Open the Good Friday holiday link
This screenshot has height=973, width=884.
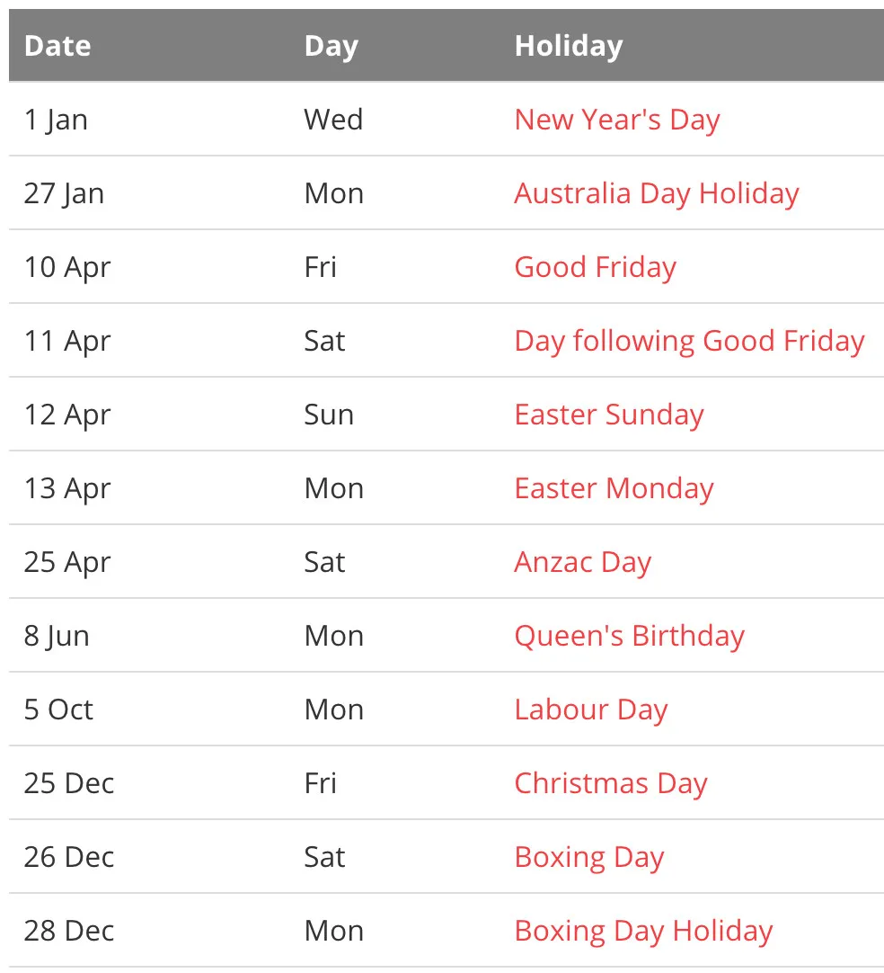click(x=595, y=267)
